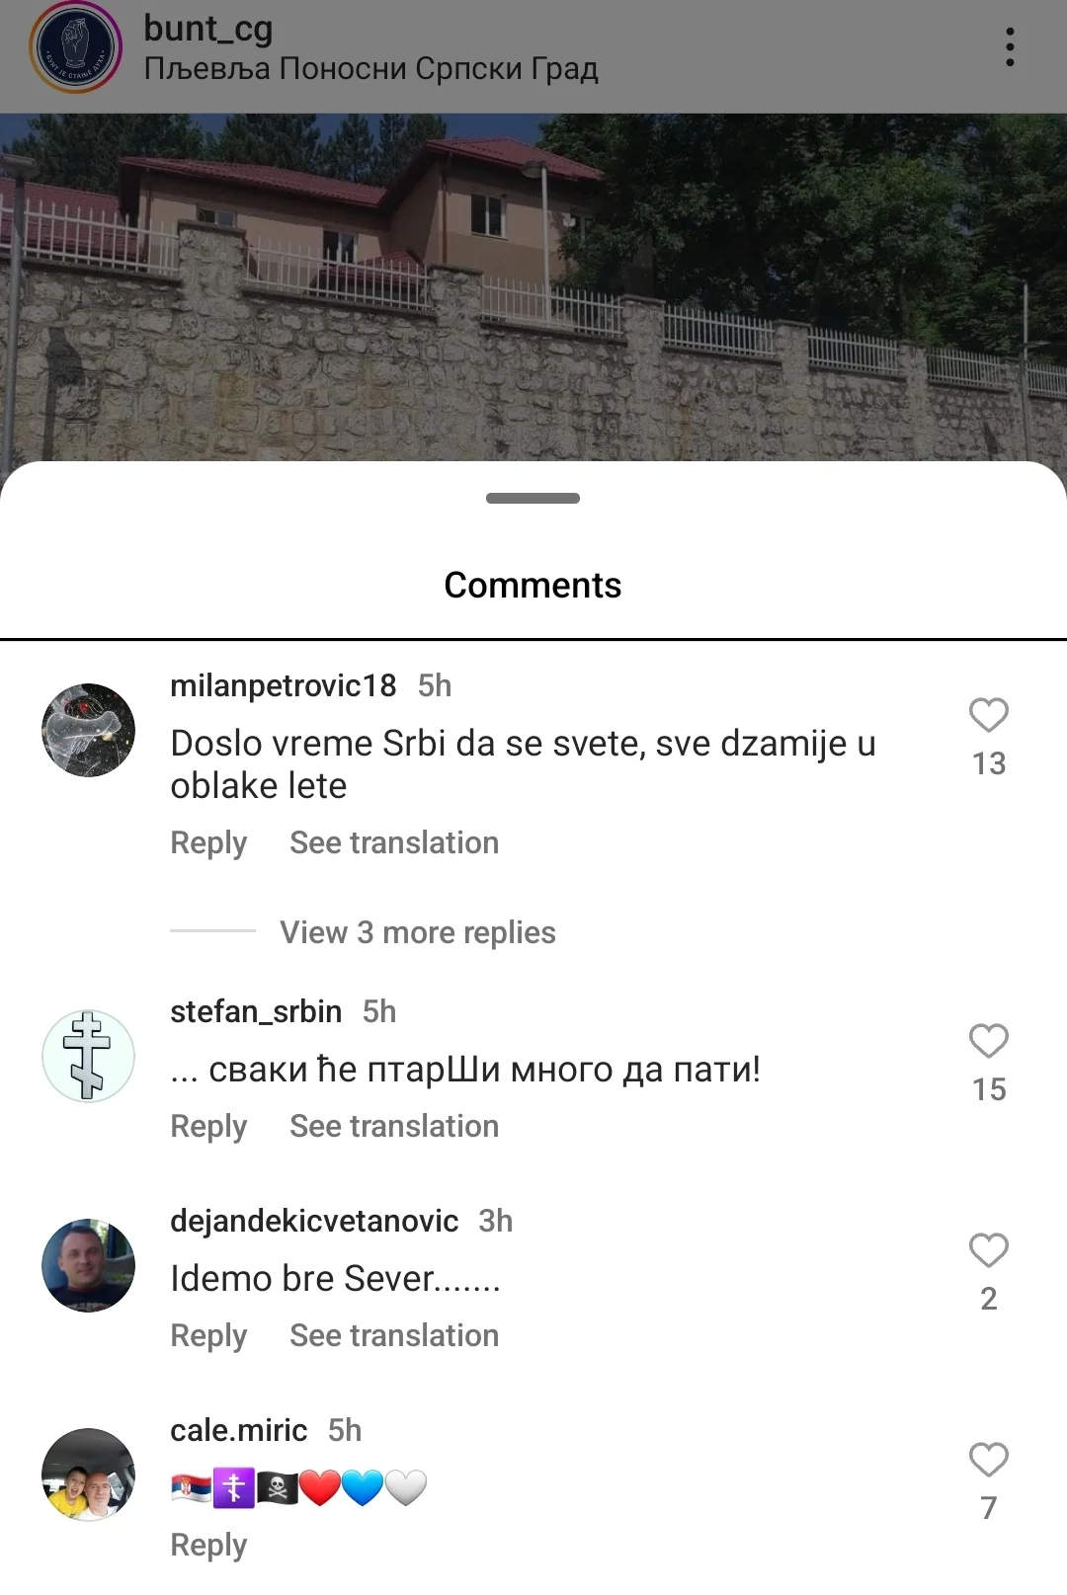Like dejandekicvetanovic's comment heart icon
This screenshot has width=1067, height=1595.
[x=988, y=1250]
